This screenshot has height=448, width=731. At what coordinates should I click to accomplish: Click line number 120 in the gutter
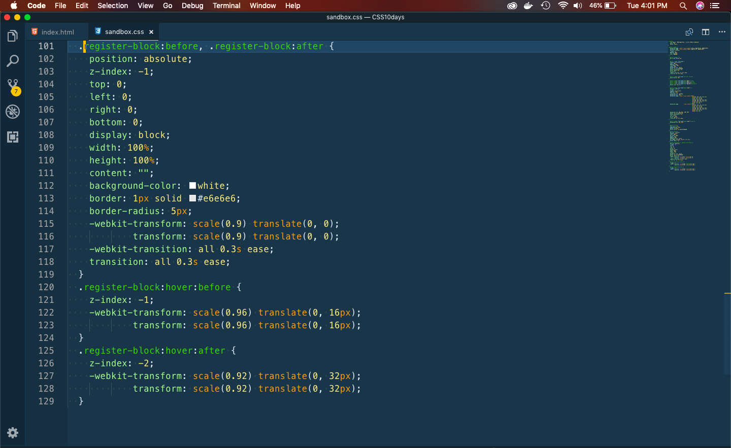46,287
